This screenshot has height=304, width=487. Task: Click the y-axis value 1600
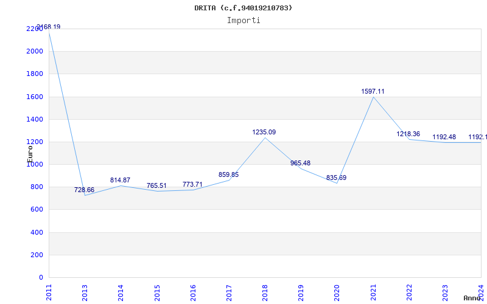[x=35, y=97]
